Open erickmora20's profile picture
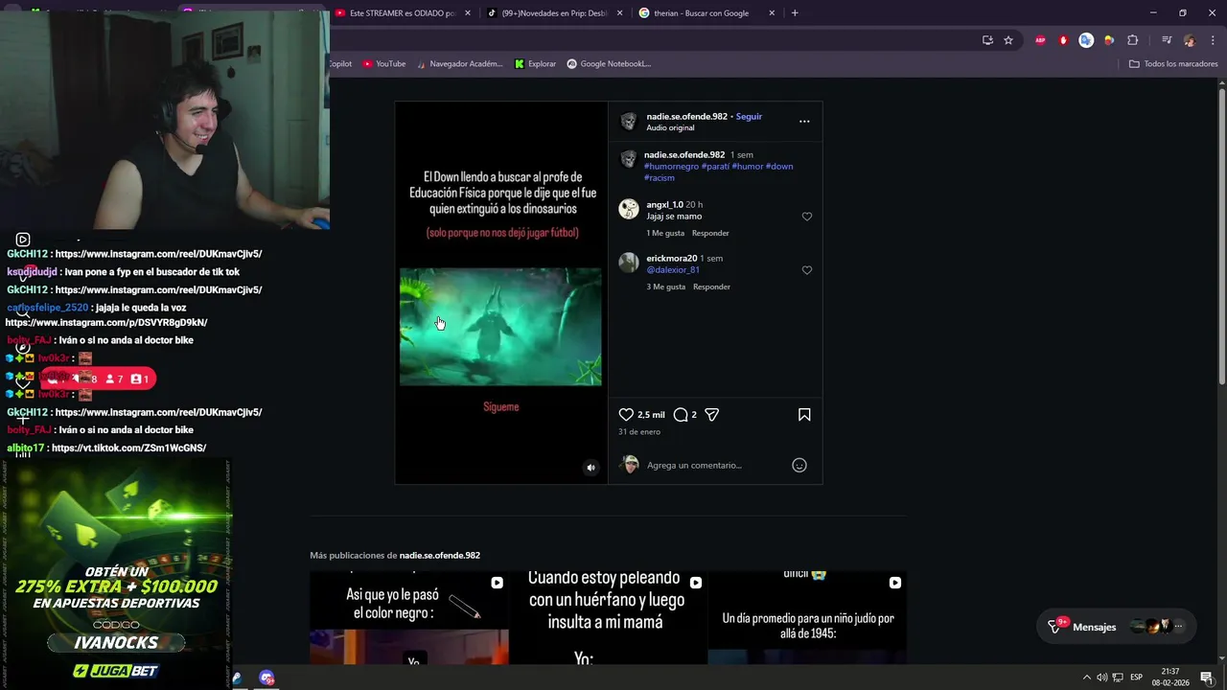The width and height of the screenshot is (1227, 690). tap(629, 263)
